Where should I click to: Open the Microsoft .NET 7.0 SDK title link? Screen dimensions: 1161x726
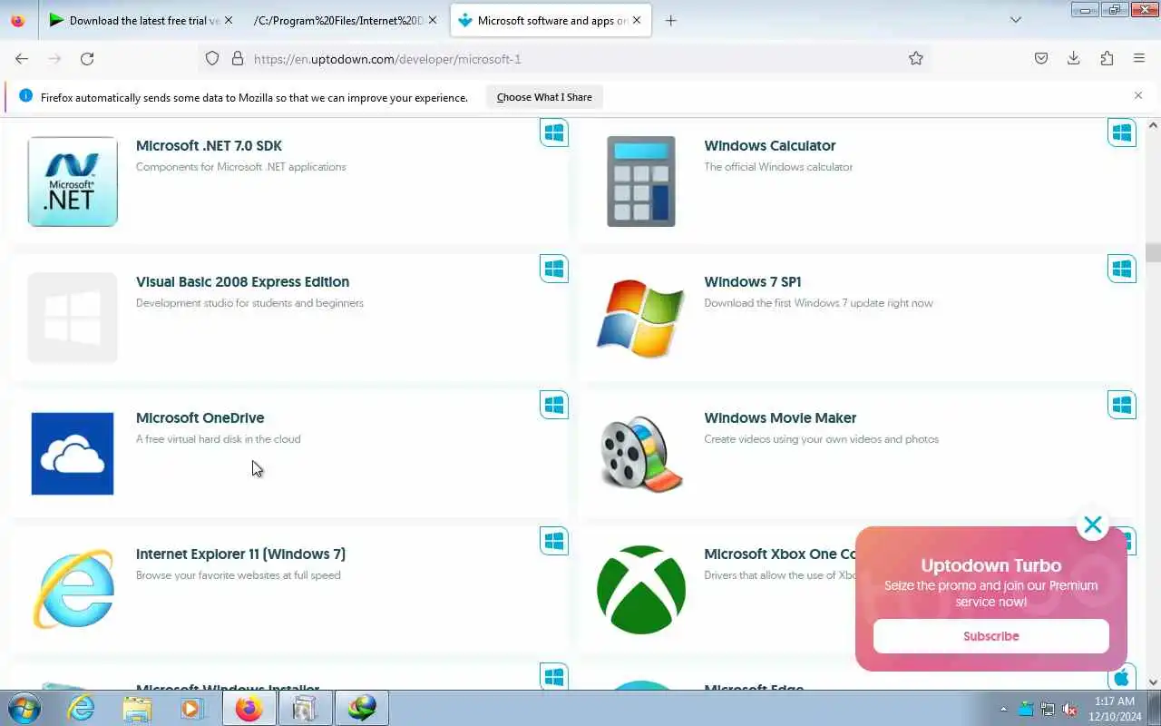pos(209,145)
